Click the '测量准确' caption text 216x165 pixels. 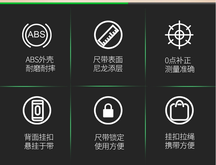(180, 69)
